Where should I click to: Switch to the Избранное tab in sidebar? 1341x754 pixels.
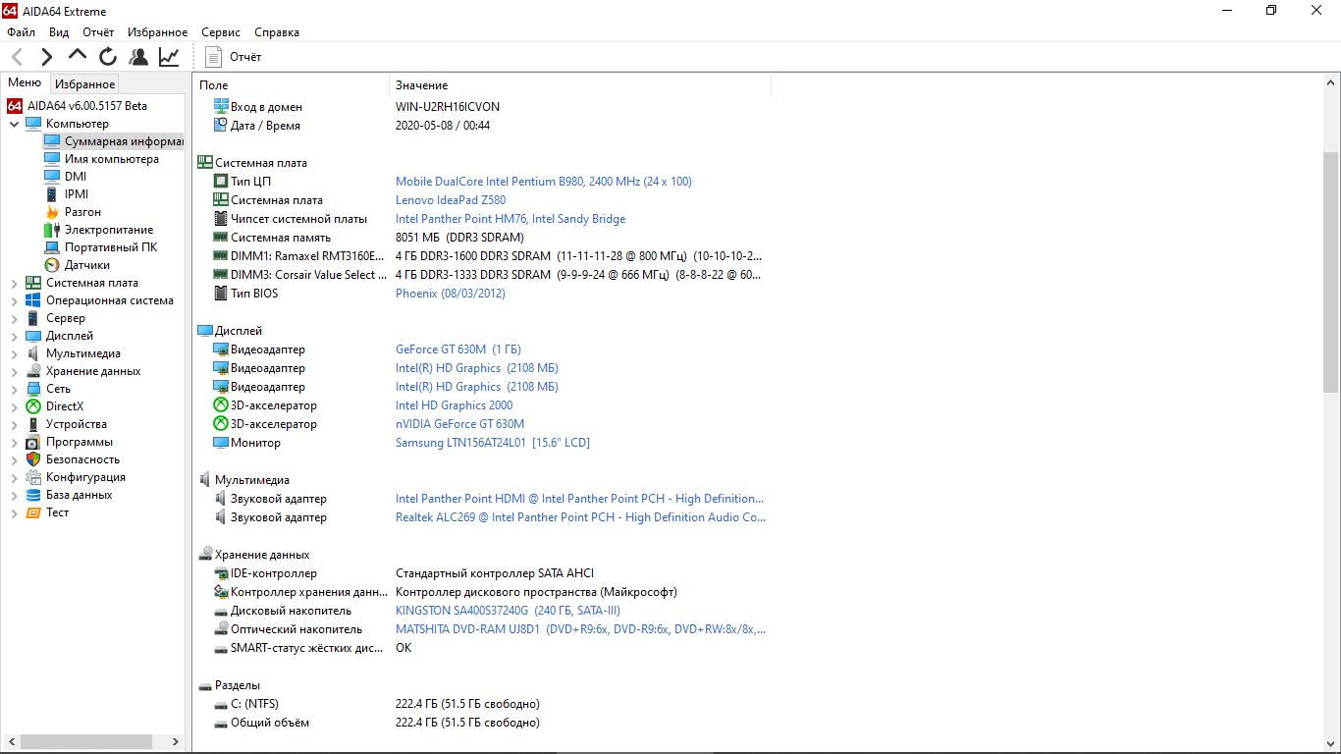click(x=84, y=84)
